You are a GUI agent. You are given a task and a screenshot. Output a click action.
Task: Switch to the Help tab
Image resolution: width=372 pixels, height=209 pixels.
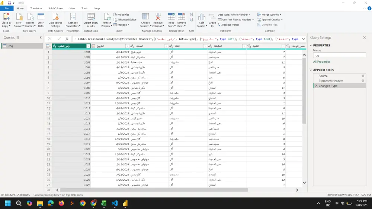click(x=97, y=8)
